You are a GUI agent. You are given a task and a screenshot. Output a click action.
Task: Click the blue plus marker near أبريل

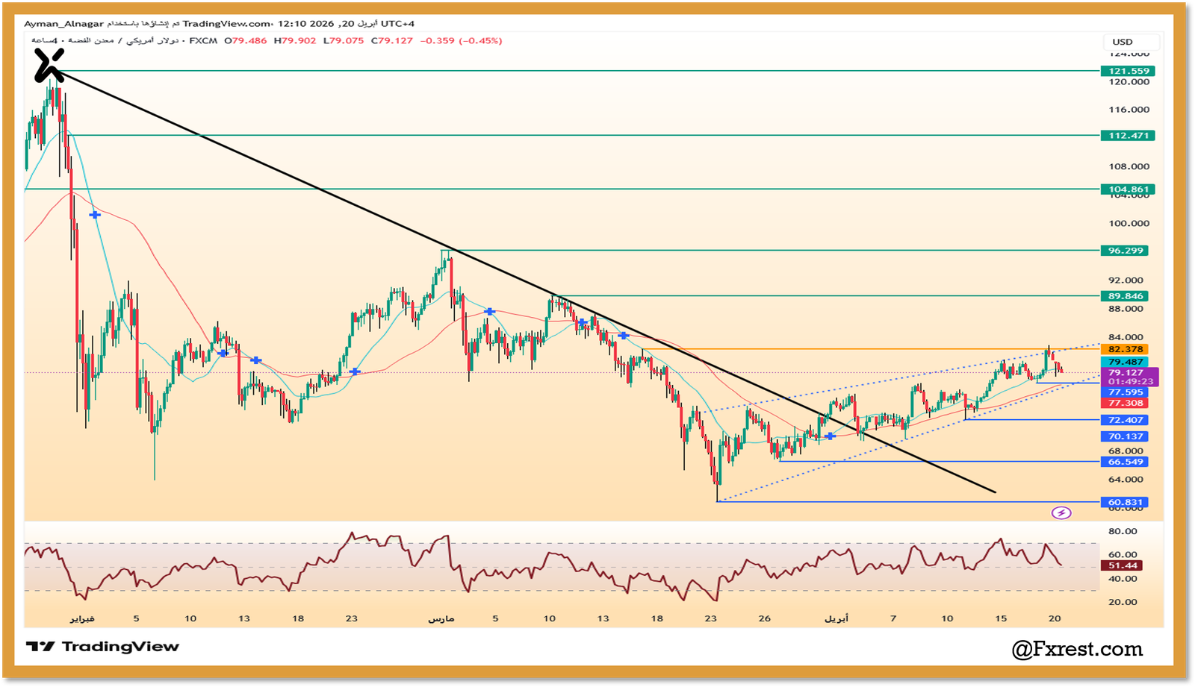pyautogui.click(x=831, y=436)
